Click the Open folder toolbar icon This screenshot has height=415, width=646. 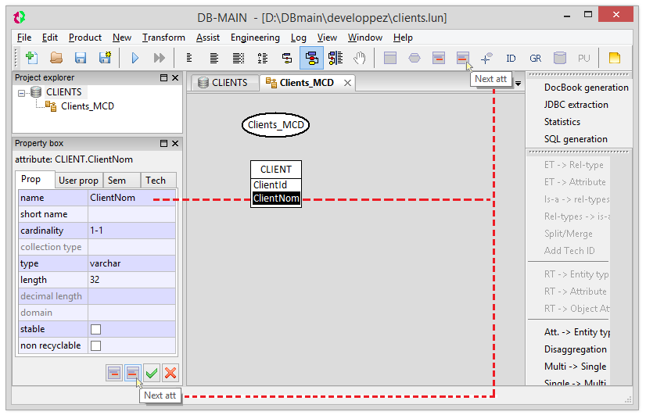click(56, 58)
